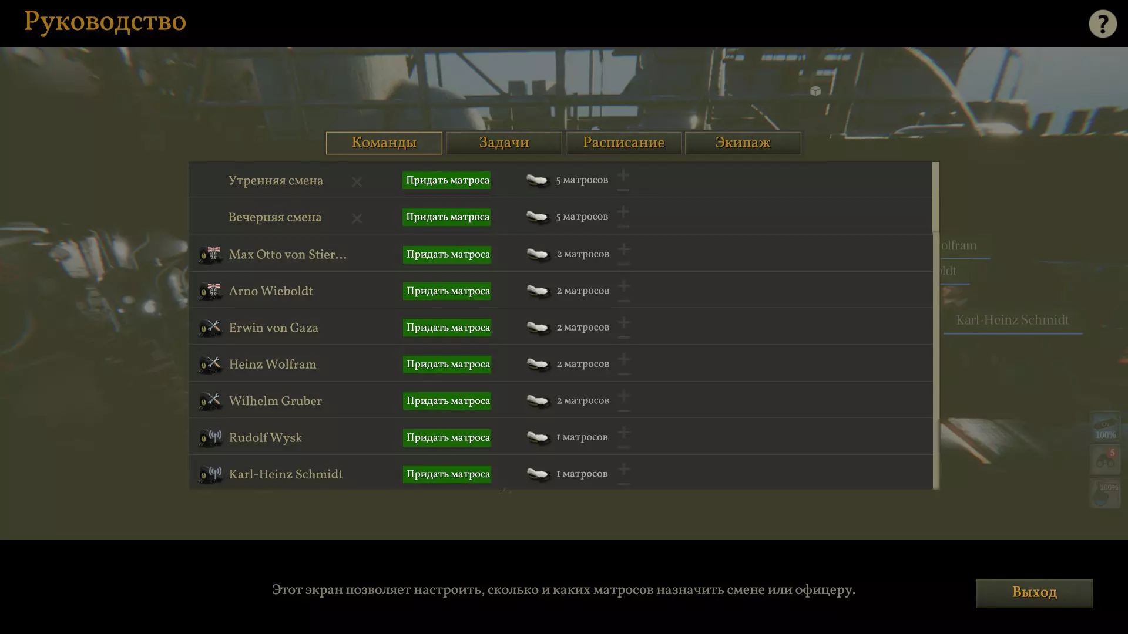Viewport: 1128px width, 634px height.
Task: Click officer cap icon beside Max Otto von Stier
Action: (210, 255)
